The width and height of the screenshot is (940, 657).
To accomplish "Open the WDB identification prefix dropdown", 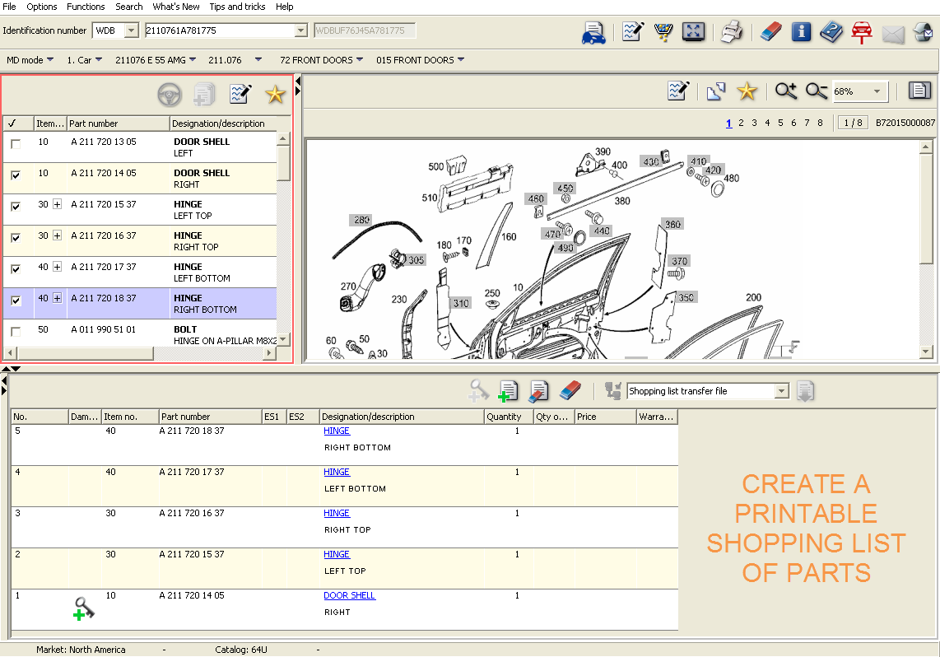I will 132,30.
